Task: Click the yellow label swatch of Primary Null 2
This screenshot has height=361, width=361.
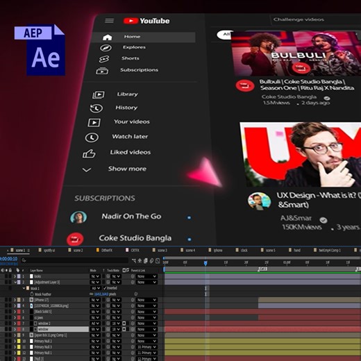Action: [x=19, y=341]
